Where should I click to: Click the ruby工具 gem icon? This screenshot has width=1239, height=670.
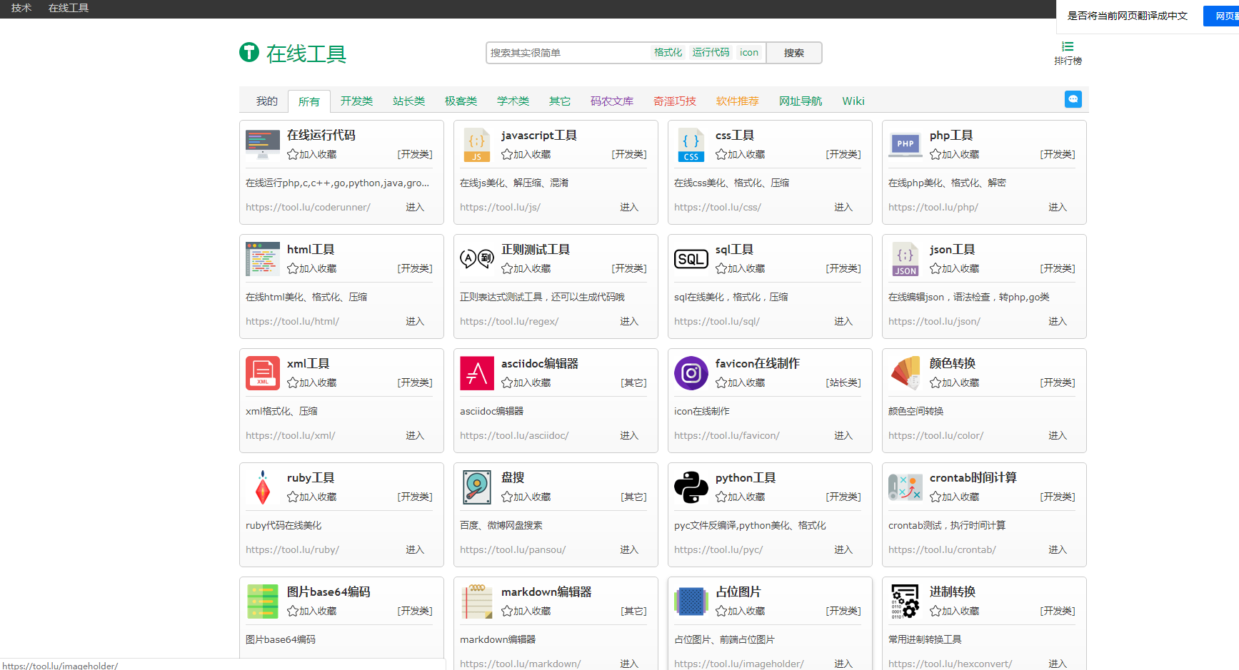[x=263, y=487]
